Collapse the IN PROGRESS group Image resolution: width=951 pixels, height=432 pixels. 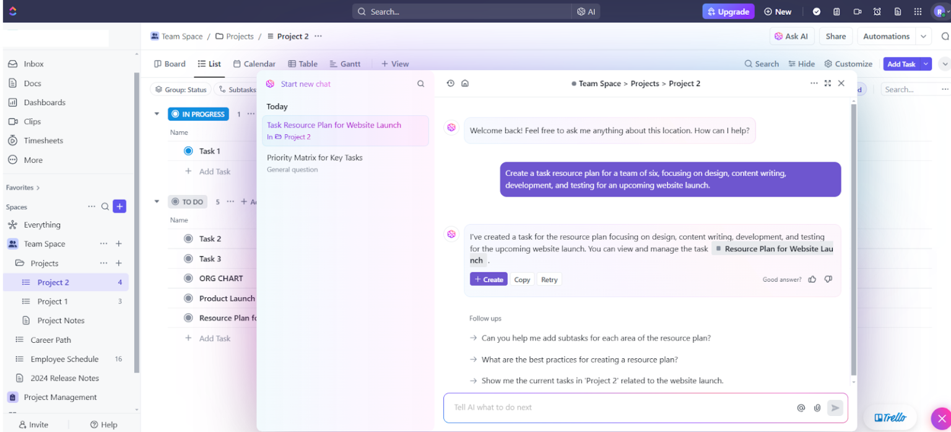coord(157,114)
